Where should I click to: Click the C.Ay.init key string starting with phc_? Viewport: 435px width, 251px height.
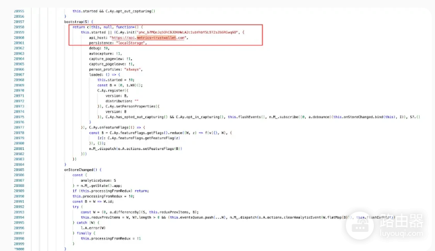coord(188,32)
